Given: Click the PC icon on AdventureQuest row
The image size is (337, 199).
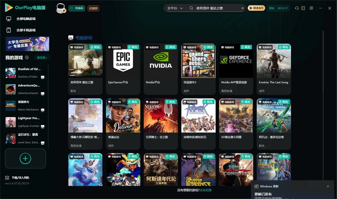Looking at the screenshot, I should [42, 94].
